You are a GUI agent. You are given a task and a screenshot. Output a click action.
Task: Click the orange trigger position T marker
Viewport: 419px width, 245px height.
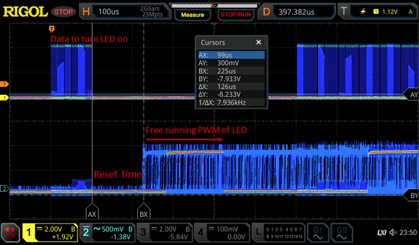pos(51,28)
